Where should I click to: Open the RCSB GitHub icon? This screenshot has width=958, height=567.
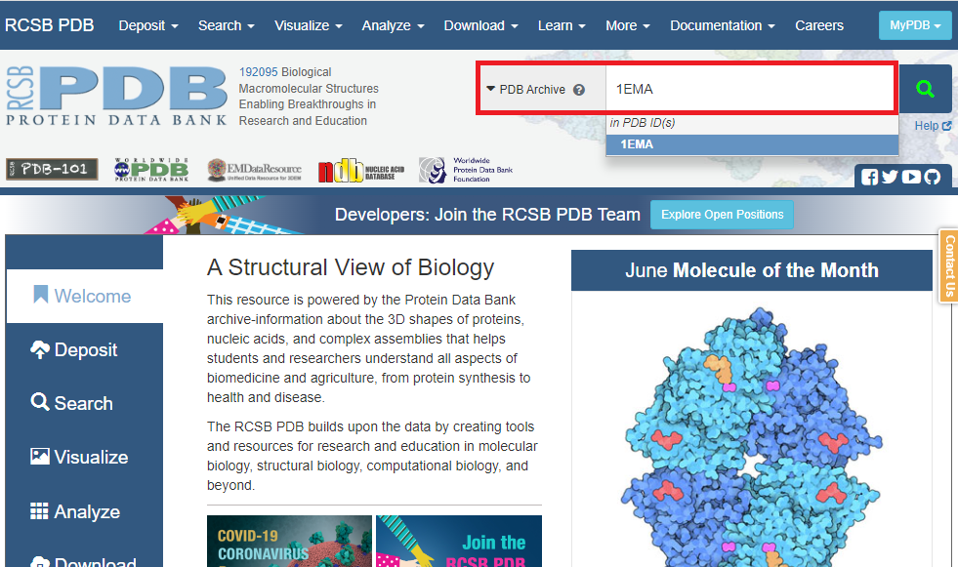(933, 177)
